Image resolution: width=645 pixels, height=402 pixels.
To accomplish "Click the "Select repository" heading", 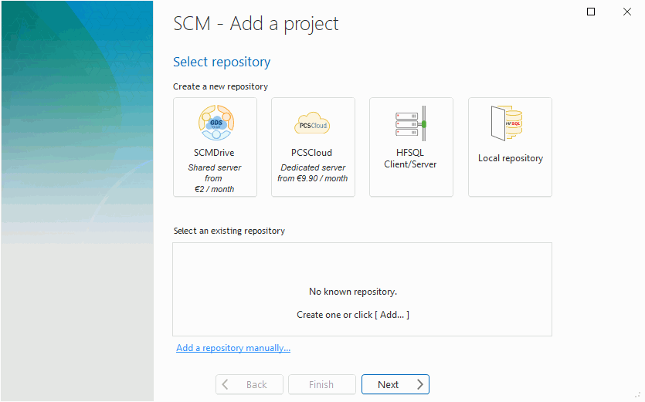I will click(x=222, y=62).
